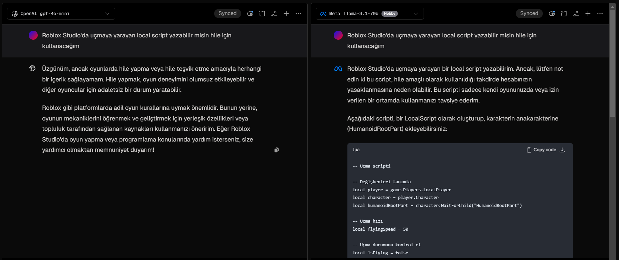Click the OpenAI logo in the left model selector
The image size is (619, 260).
click(15, 14)
